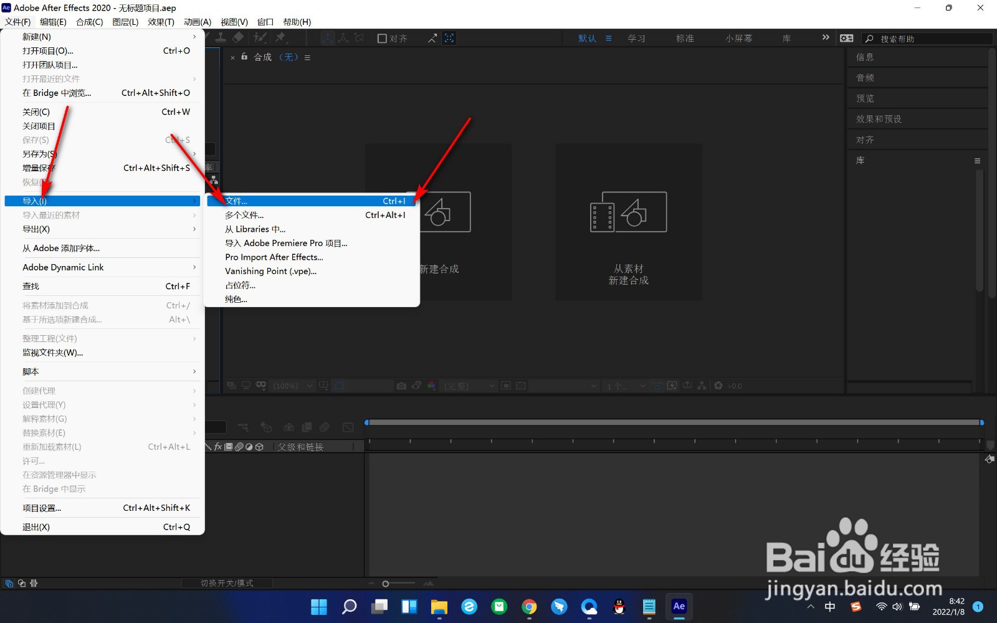The height and width of the screenshot is (623, 997).
Task: Toggle the timeline frame blending icon
Action: pos(307,427)
